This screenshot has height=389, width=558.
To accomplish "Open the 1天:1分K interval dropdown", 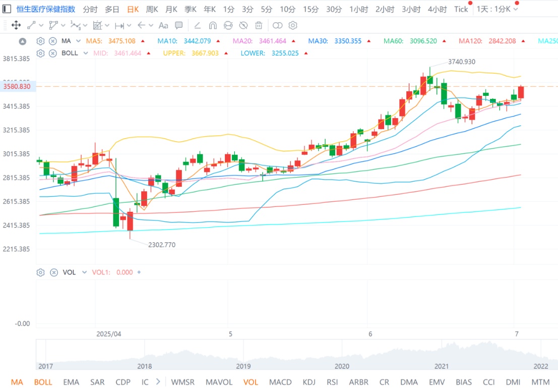I will [x=515, y=9].
